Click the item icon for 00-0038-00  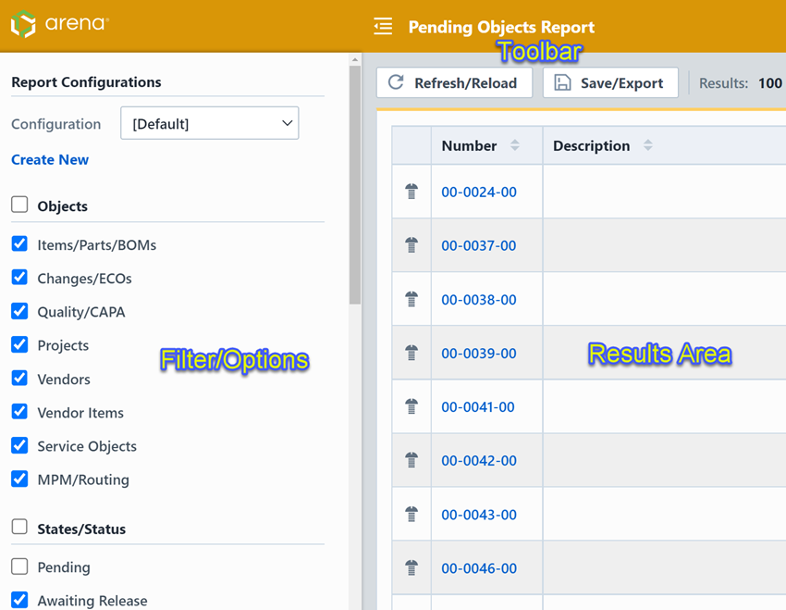(411, 299)
